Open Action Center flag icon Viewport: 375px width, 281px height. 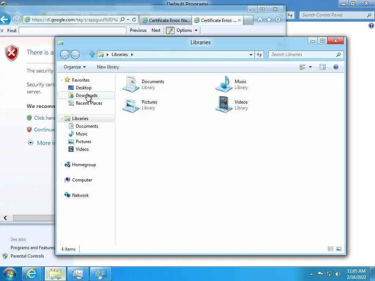point(320,274)
